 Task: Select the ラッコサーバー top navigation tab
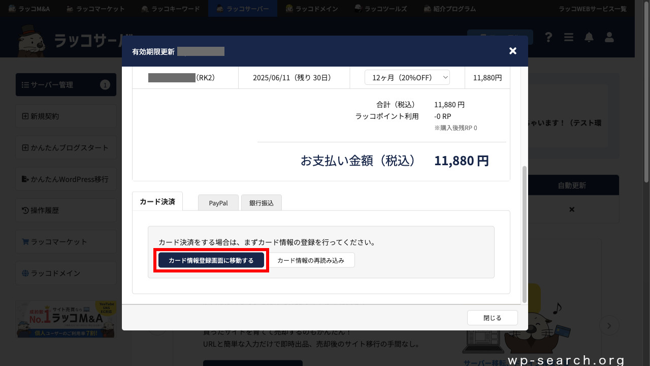pyautogui.click(x=243, y=9)
